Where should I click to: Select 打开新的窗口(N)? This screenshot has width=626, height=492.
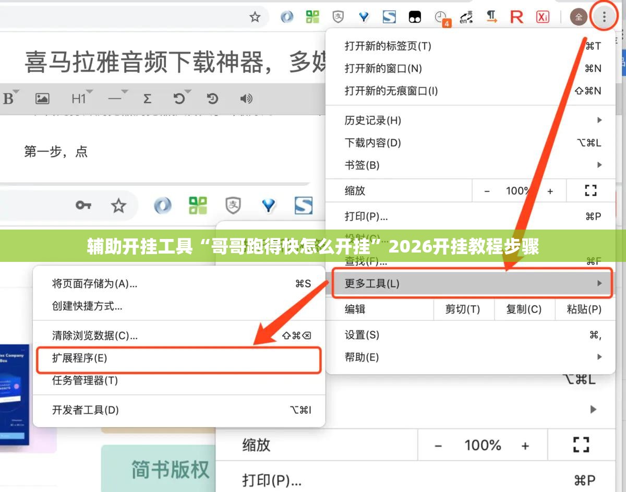pyautogui.click(x=471, y=68)
